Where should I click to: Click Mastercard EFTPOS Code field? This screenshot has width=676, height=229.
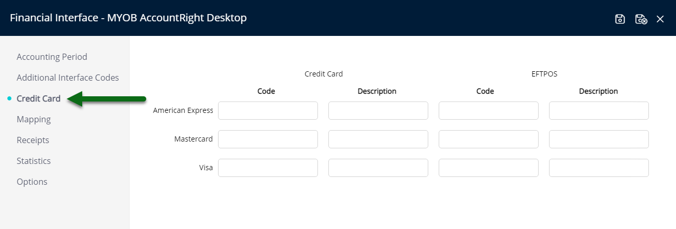489,139
